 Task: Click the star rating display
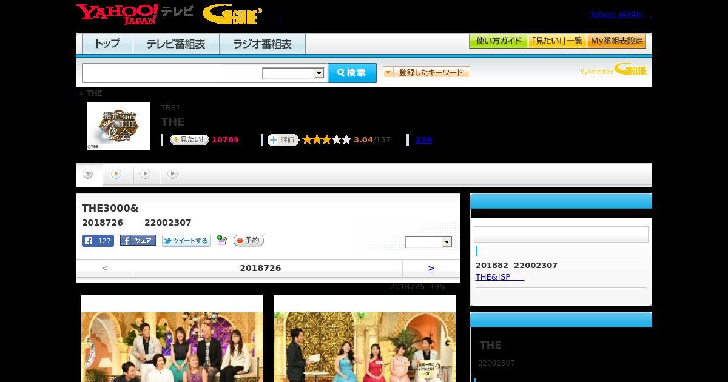tap(326, 140)
